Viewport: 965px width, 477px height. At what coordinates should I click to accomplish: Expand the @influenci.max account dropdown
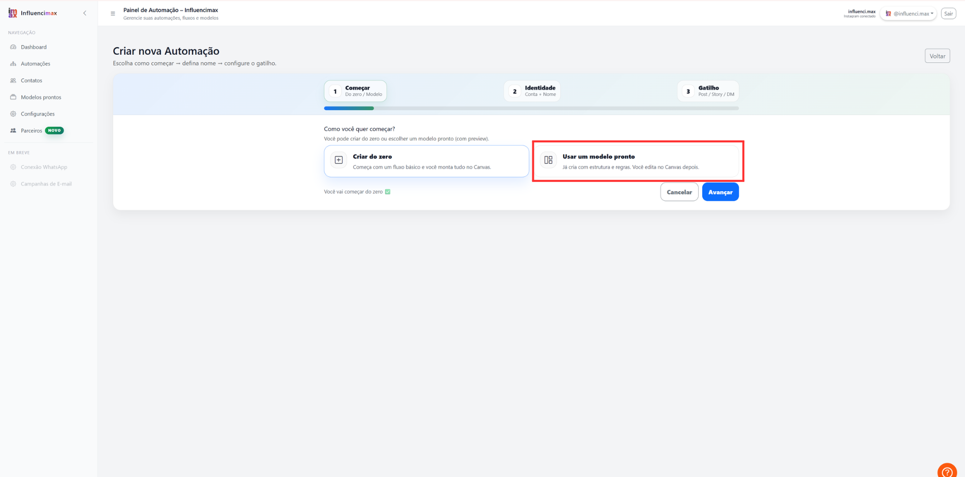908,14
